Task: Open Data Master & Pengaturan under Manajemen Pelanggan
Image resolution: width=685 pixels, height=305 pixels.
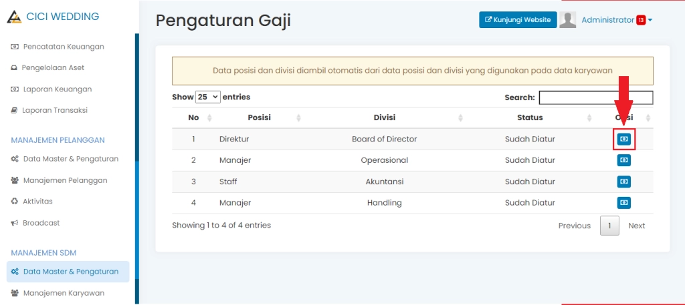Action: point(64,159)
